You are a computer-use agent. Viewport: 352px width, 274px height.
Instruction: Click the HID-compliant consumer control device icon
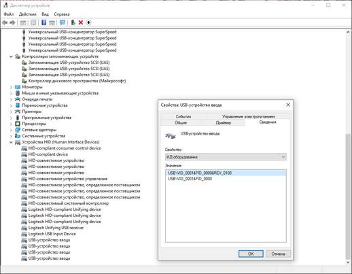tap(24, 148)
